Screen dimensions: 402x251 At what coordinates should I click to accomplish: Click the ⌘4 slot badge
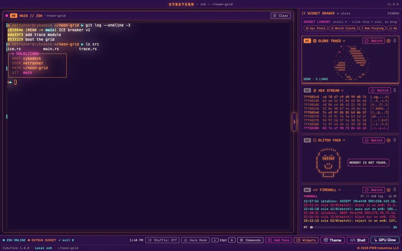[x=307, y=190]
